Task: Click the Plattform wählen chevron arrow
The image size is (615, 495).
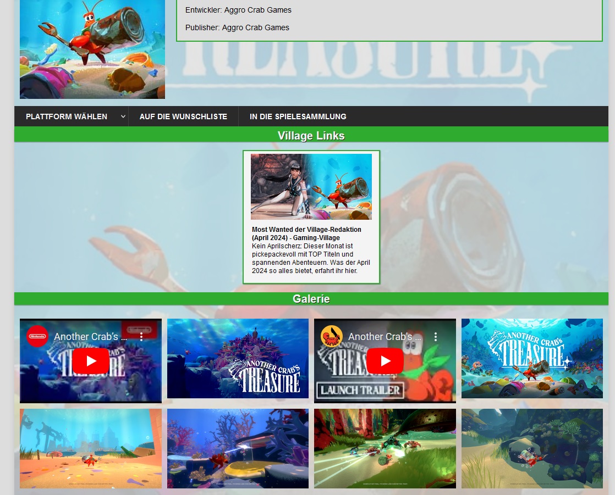Action: point(123,116)
